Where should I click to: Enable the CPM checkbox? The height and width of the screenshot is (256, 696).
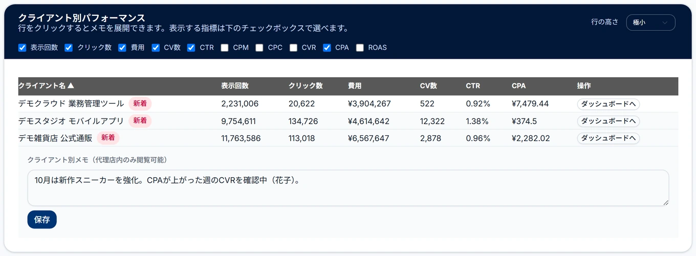[225, 48]
